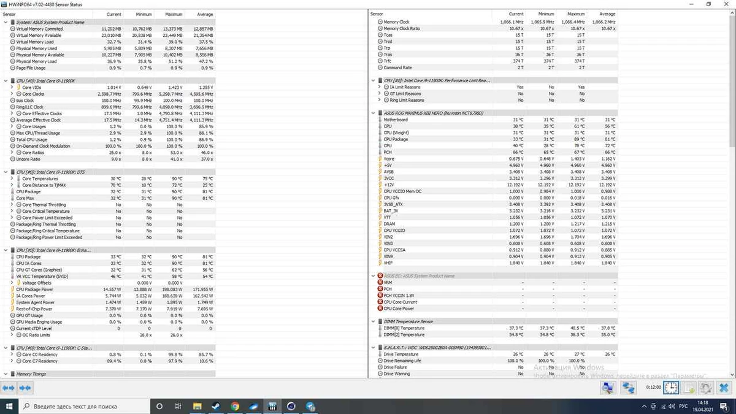Click the clock icon to reset elapsed time
Image resolution: width=736 pixels, height=414 pixels.
[671, 388]
